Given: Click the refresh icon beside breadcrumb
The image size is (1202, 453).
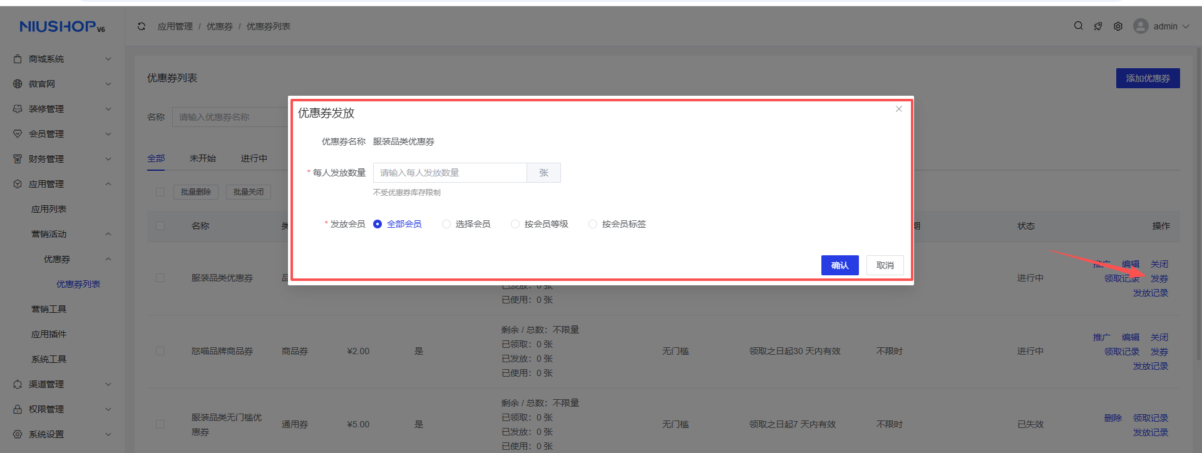Looking at the screenshot, I should (141, 26).
